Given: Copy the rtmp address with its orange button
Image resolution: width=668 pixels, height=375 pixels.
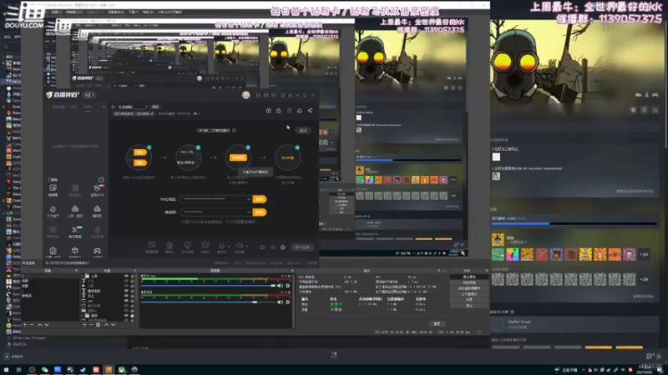Looking at the screenshot, I should [x=260, y=199].
